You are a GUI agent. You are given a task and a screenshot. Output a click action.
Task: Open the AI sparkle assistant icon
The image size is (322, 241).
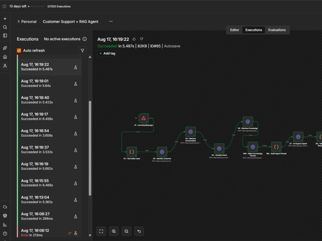(5, 48)
